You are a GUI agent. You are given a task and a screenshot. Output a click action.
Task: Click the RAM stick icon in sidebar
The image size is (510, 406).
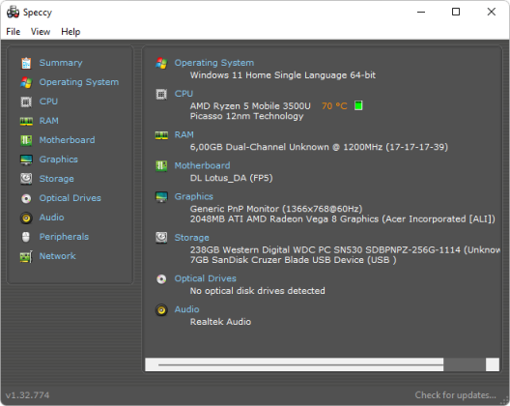[x=26, y=121]
